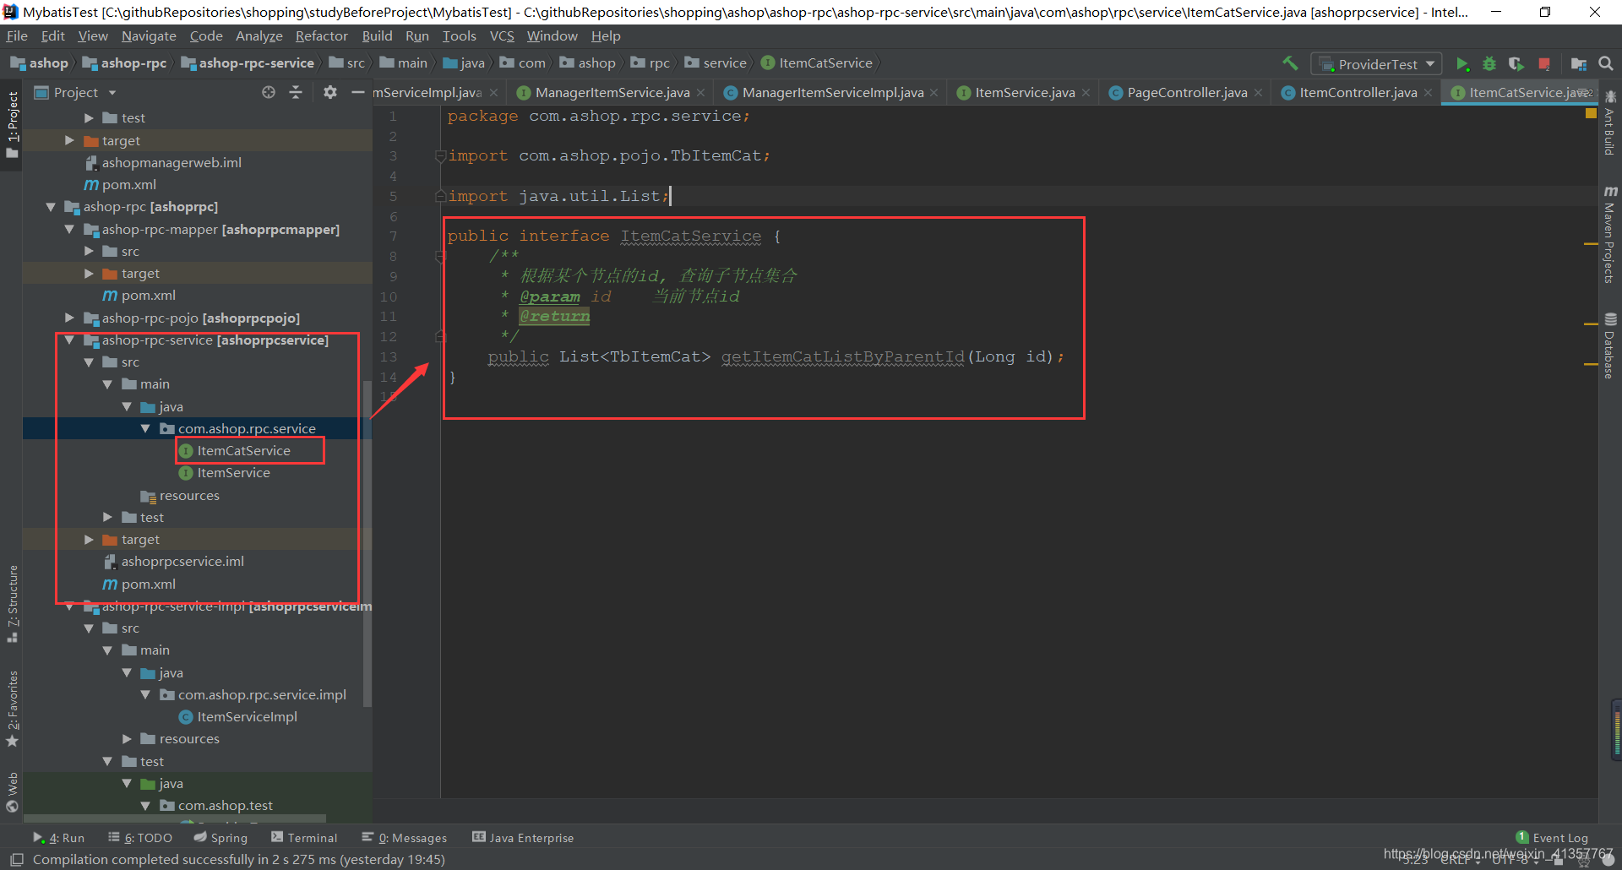Show hidden editor tabs dropdown
The width and height of the screenshot is (1622, 870).
pos(1584,93)
